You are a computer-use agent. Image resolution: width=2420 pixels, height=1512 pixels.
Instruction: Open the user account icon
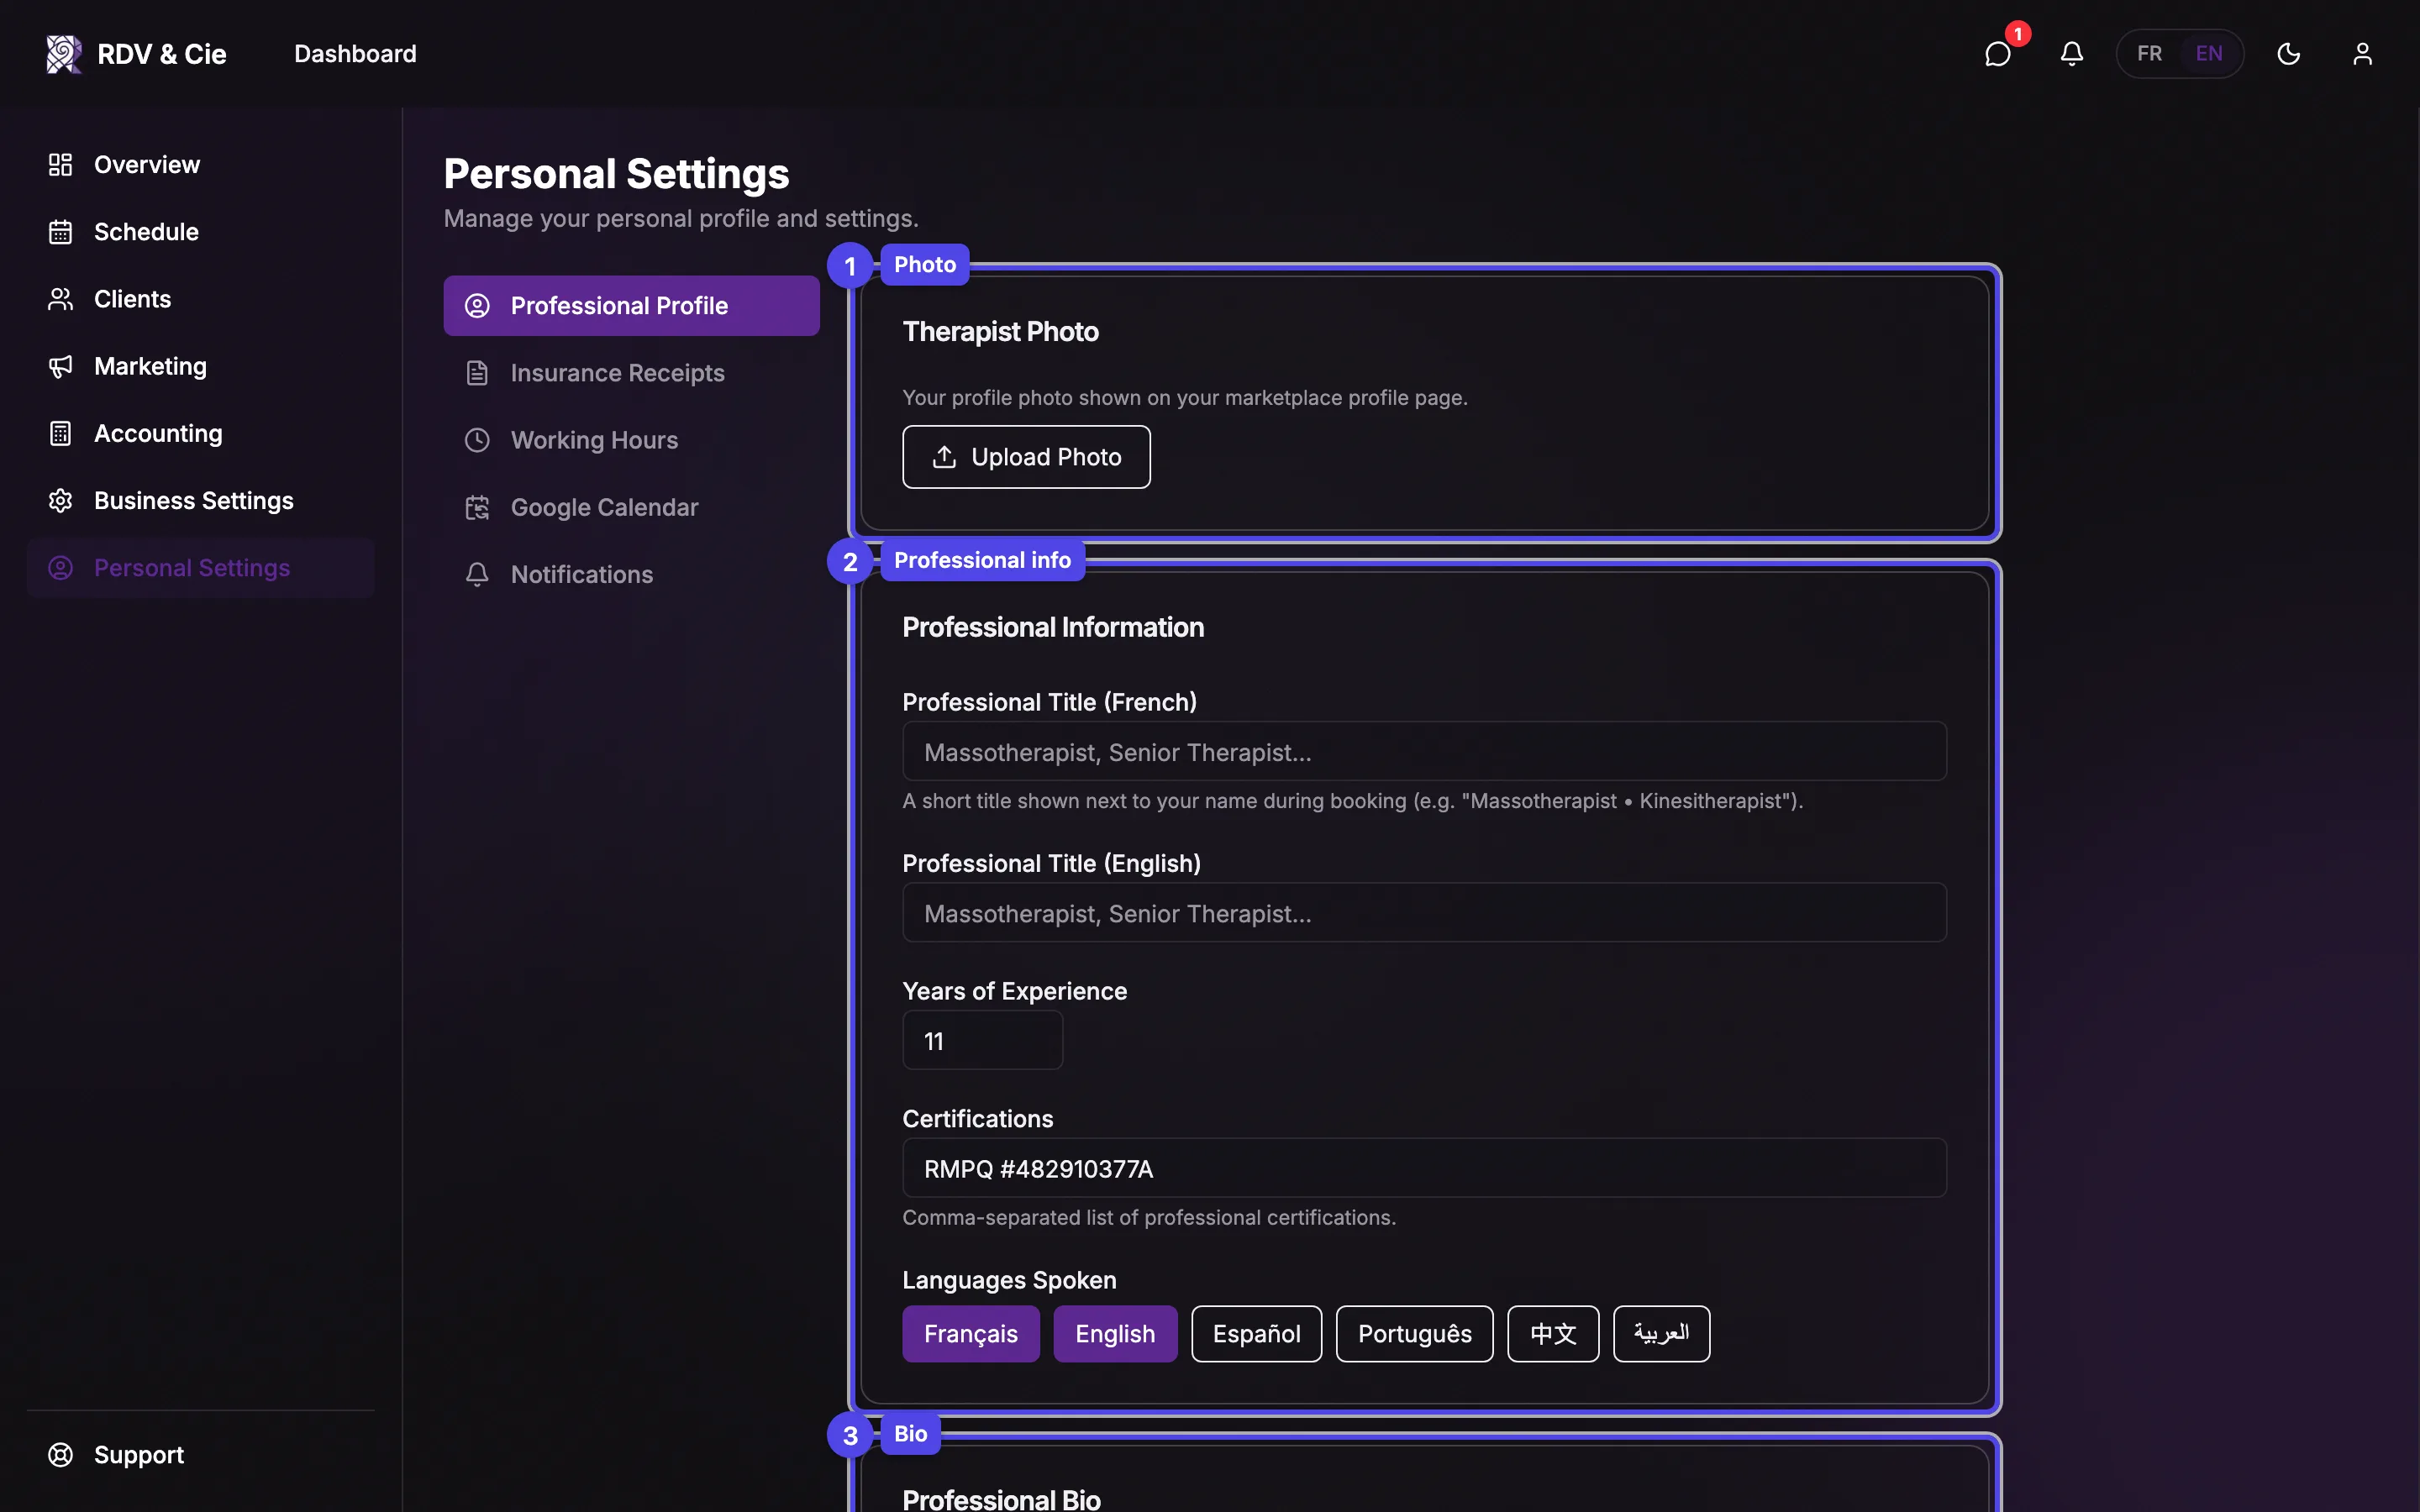point(2363,54)
